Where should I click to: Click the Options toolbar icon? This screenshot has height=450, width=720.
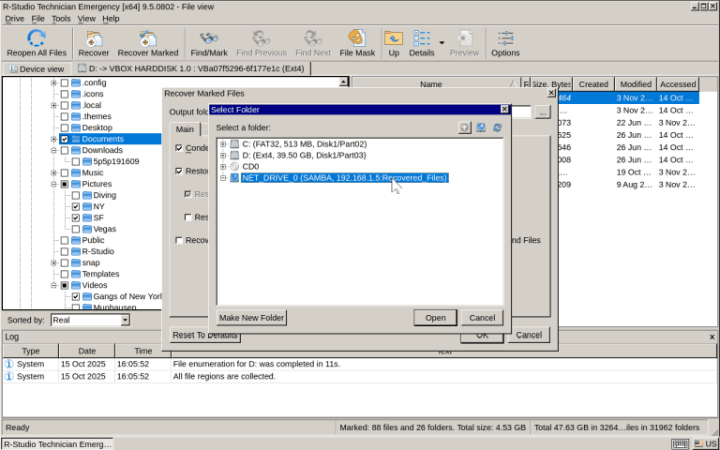point(504,38)
